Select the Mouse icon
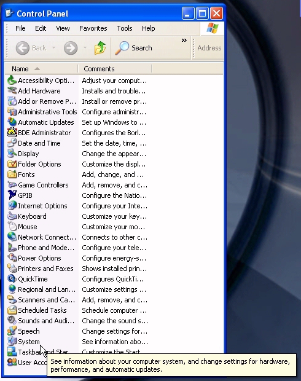The height and width of the screenshot is (381, 301). pyautogui.click(x=12, y=227)
